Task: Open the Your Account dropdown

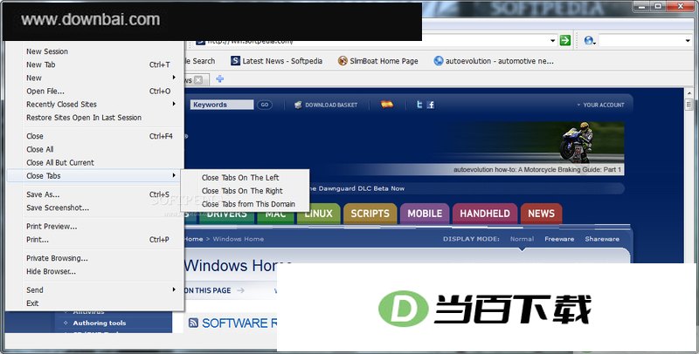Action: point(600,105)
